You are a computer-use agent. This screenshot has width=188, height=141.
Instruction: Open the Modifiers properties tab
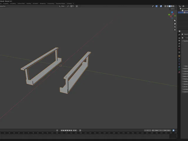(179, 59)
